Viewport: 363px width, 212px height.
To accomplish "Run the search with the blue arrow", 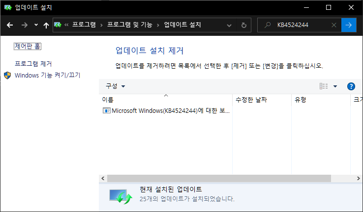I will pyautogui.click(x=349, y=25).
